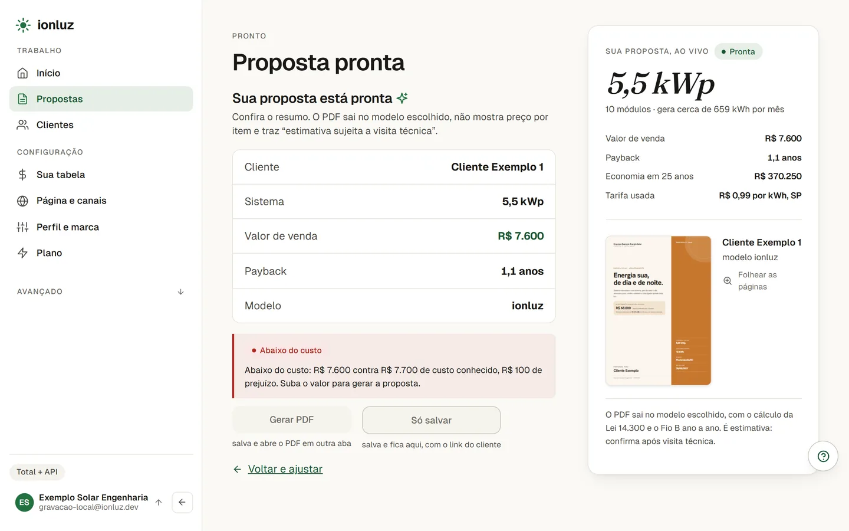Click the sparkle icon after proposta pronta
The image size is (849, 531).
tap(402, 98)
